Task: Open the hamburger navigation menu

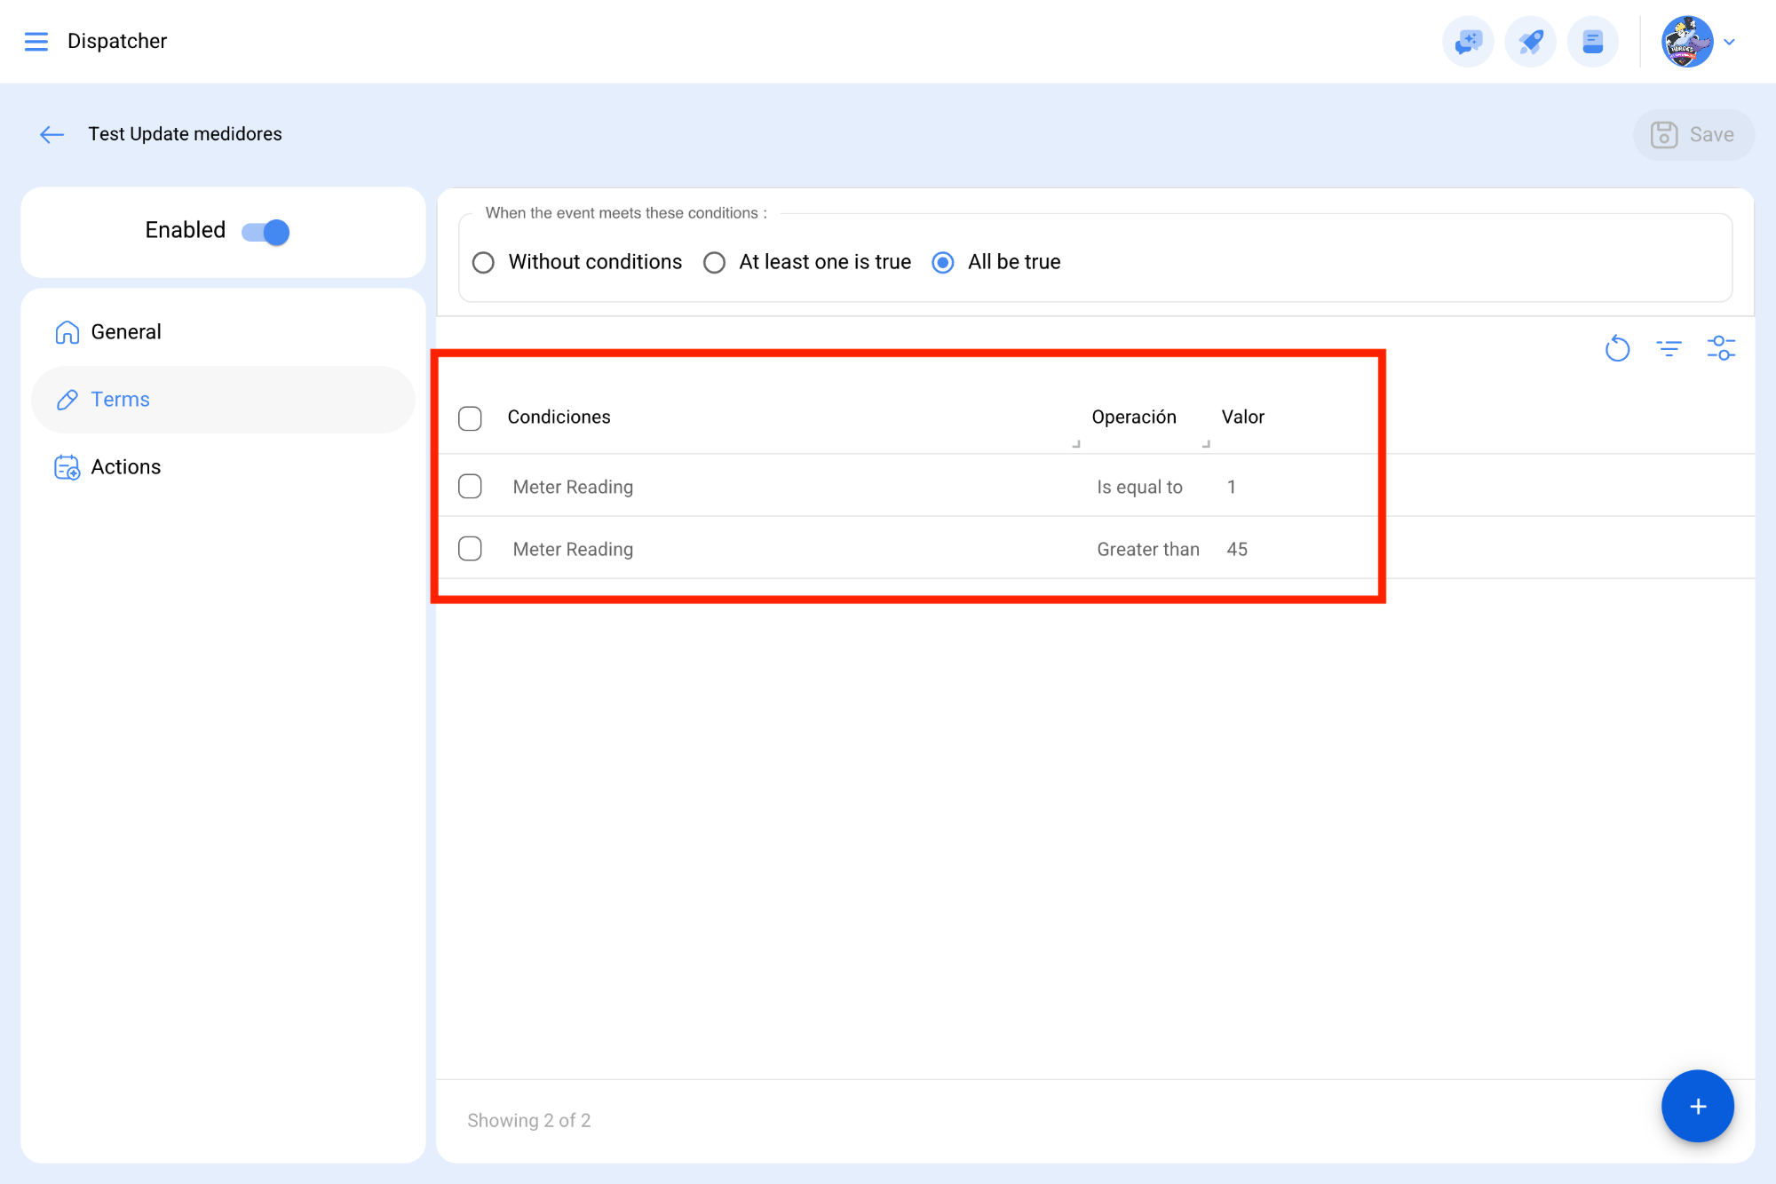Action: point(36,42)
